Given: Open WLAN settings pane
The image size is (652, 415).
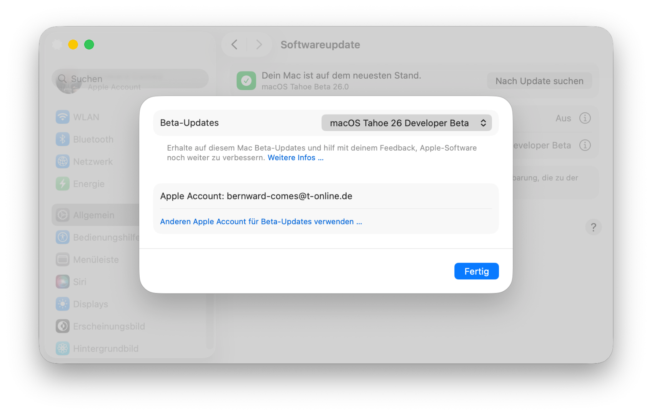Looking at the screenshot, I should 86,117.
